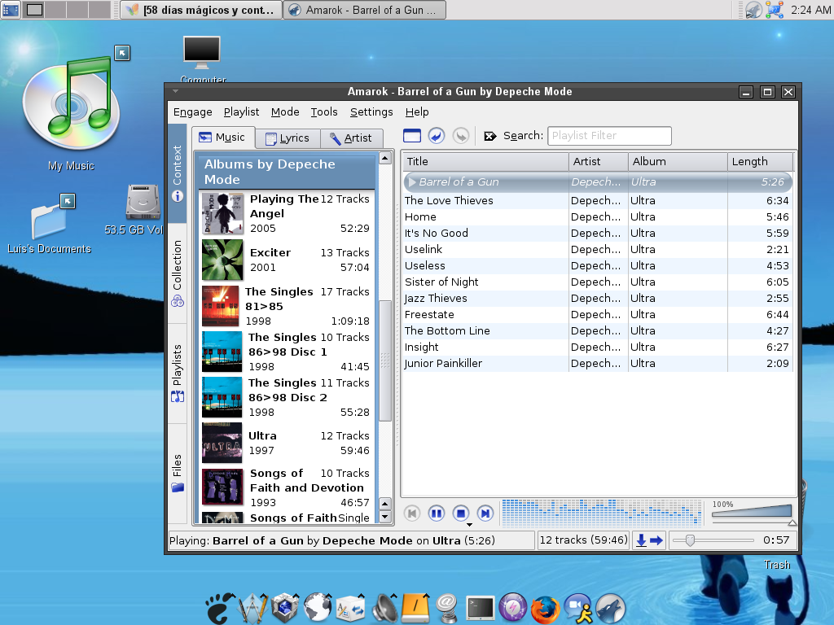Open the Context sidebar tab
Viewport: 834px width, 625px height.
pos(177,173)
